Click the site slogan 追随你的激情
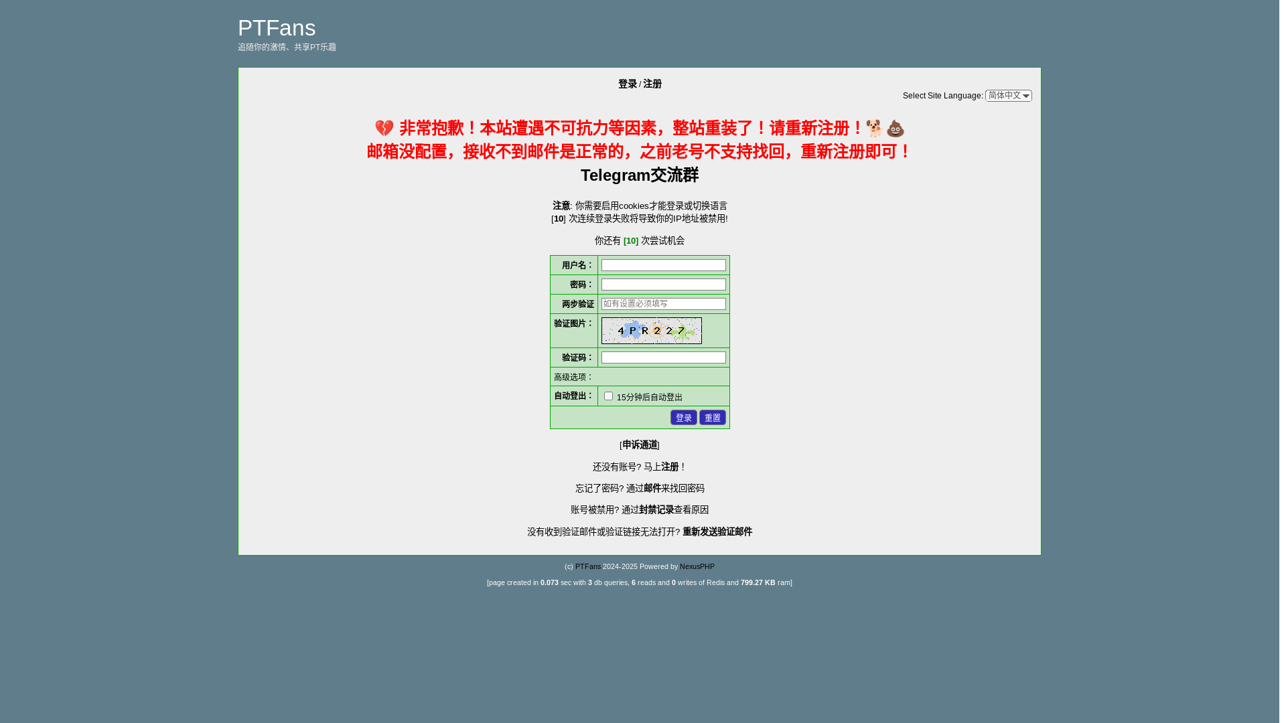The image size is (1286, 723). [x=287, y=48]
